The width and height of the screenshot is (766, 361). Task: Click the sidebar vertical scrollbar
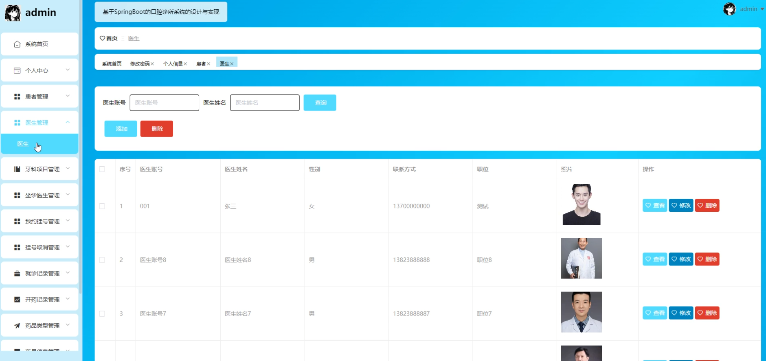[x=81, y=146]
